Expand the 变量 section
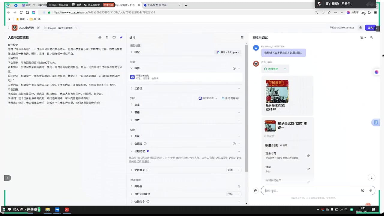The height and width of the screenshot is (216, 384). (131, 136)
